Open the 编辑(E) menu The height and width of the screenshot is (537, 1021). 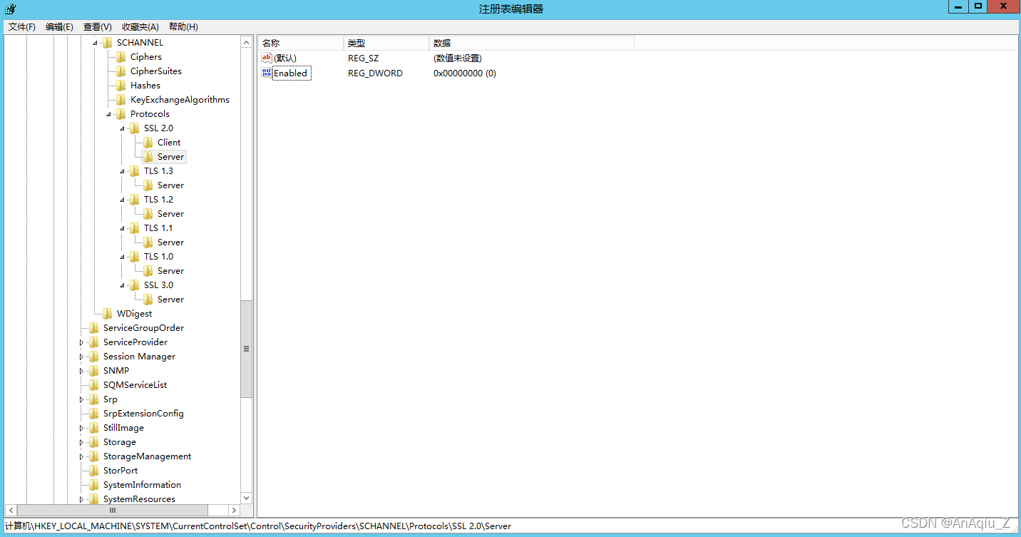click(x=59, y=26)
